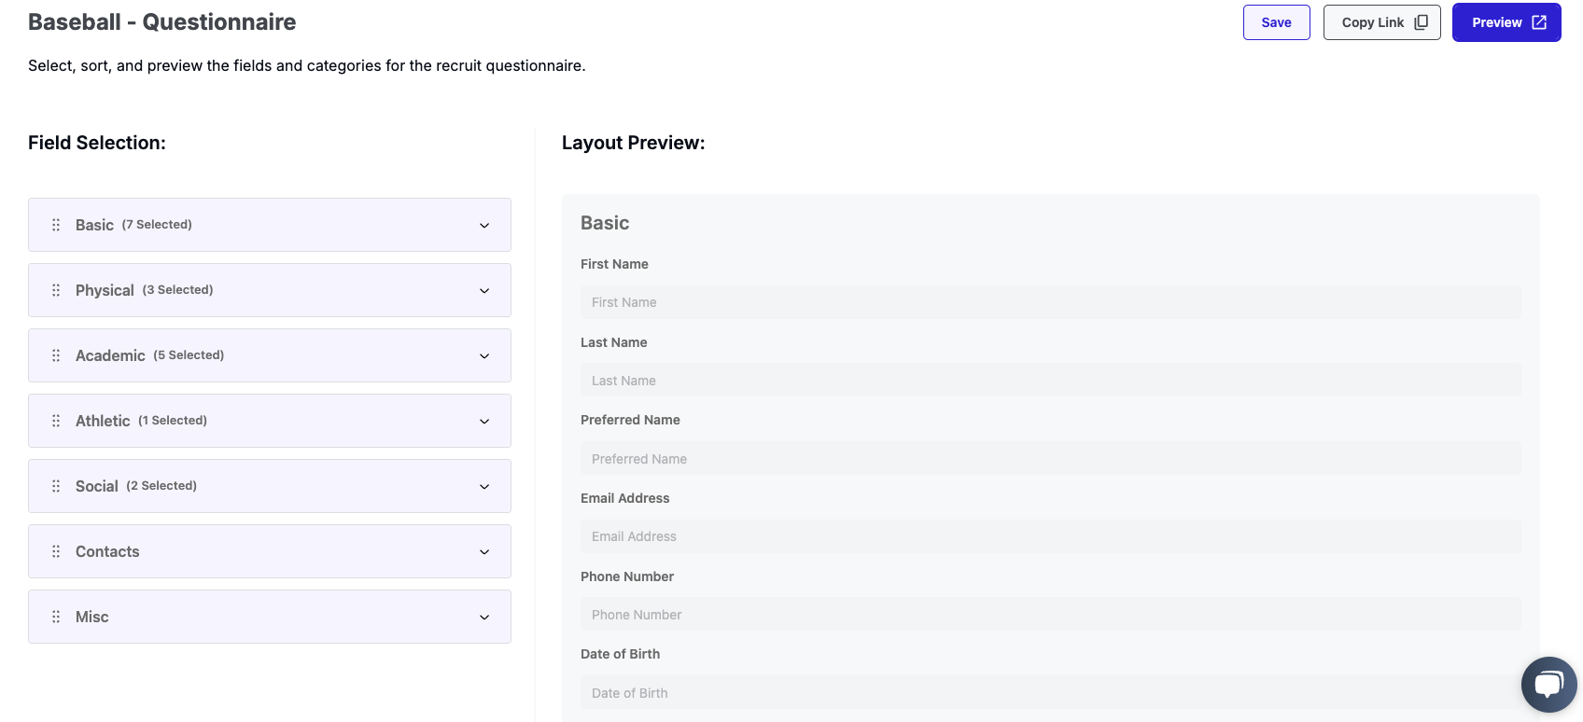Image resolution: width=1583 pixels, height=722 pixels.
Task: Click the Email Address text field
Action: (1050, 536)
